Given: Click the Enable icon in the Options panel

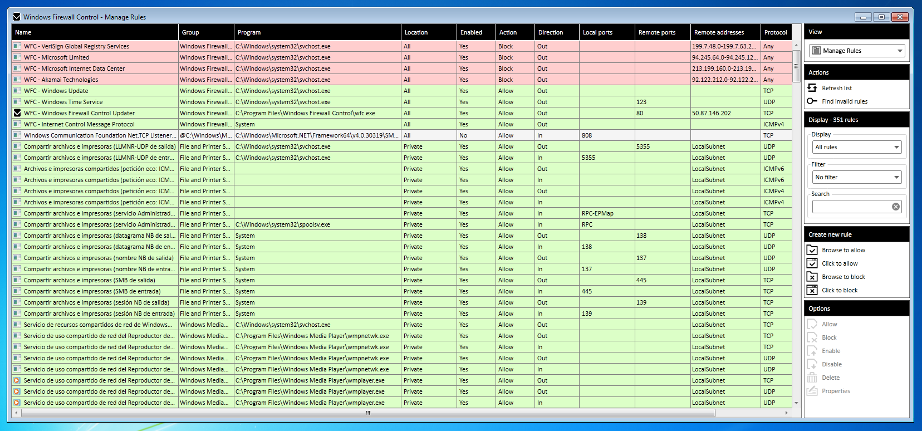Looking at the screenshot, I should tap(812, 351).
